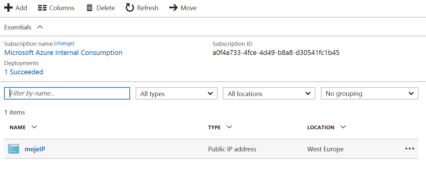Click the Add plus icon

(8, 8)
